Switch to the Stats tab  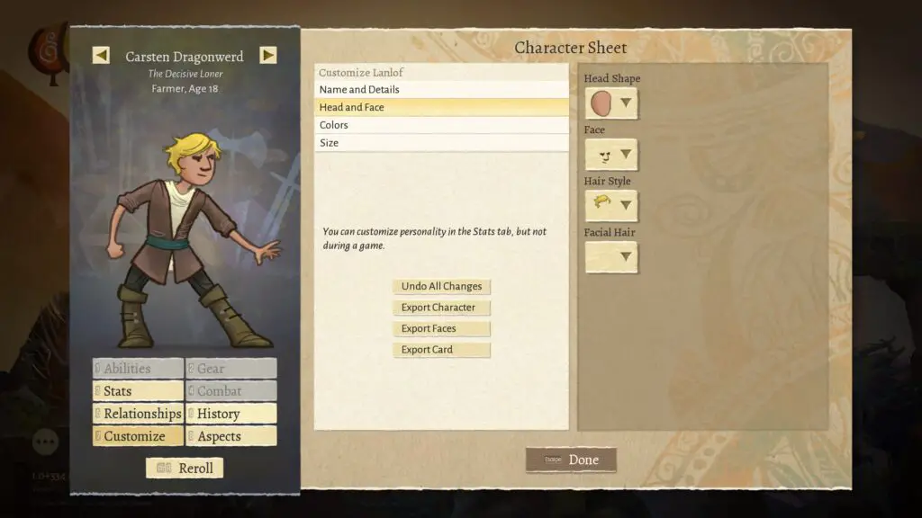click(x=138, y=391)
